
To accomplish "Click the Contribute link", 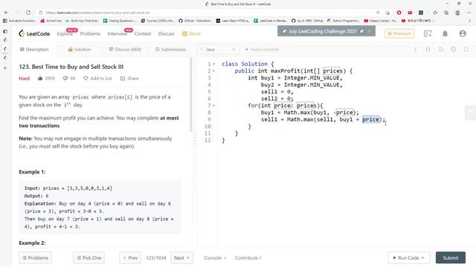I will point(248,257).
